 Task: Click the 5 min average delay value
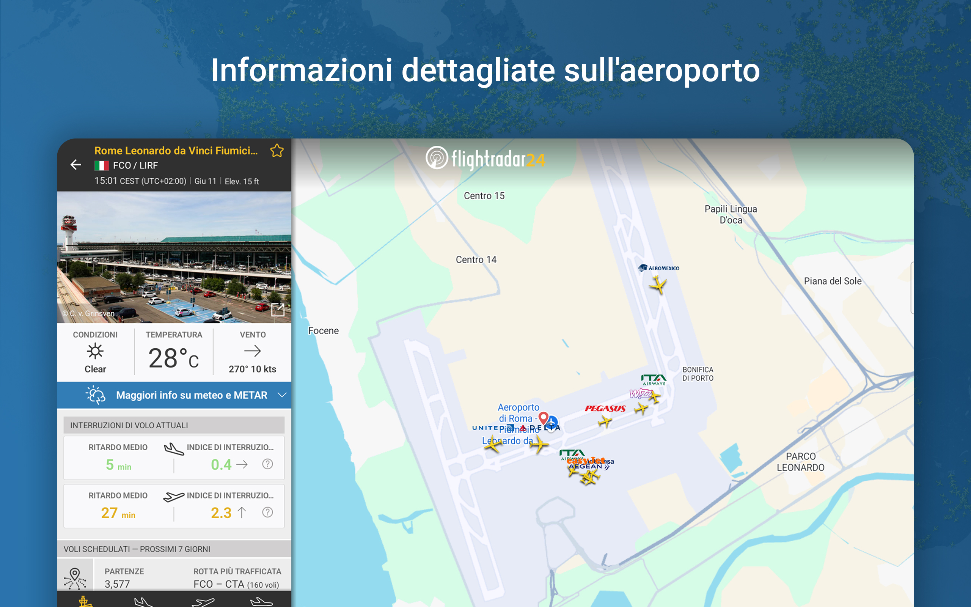tap(118, 465)
